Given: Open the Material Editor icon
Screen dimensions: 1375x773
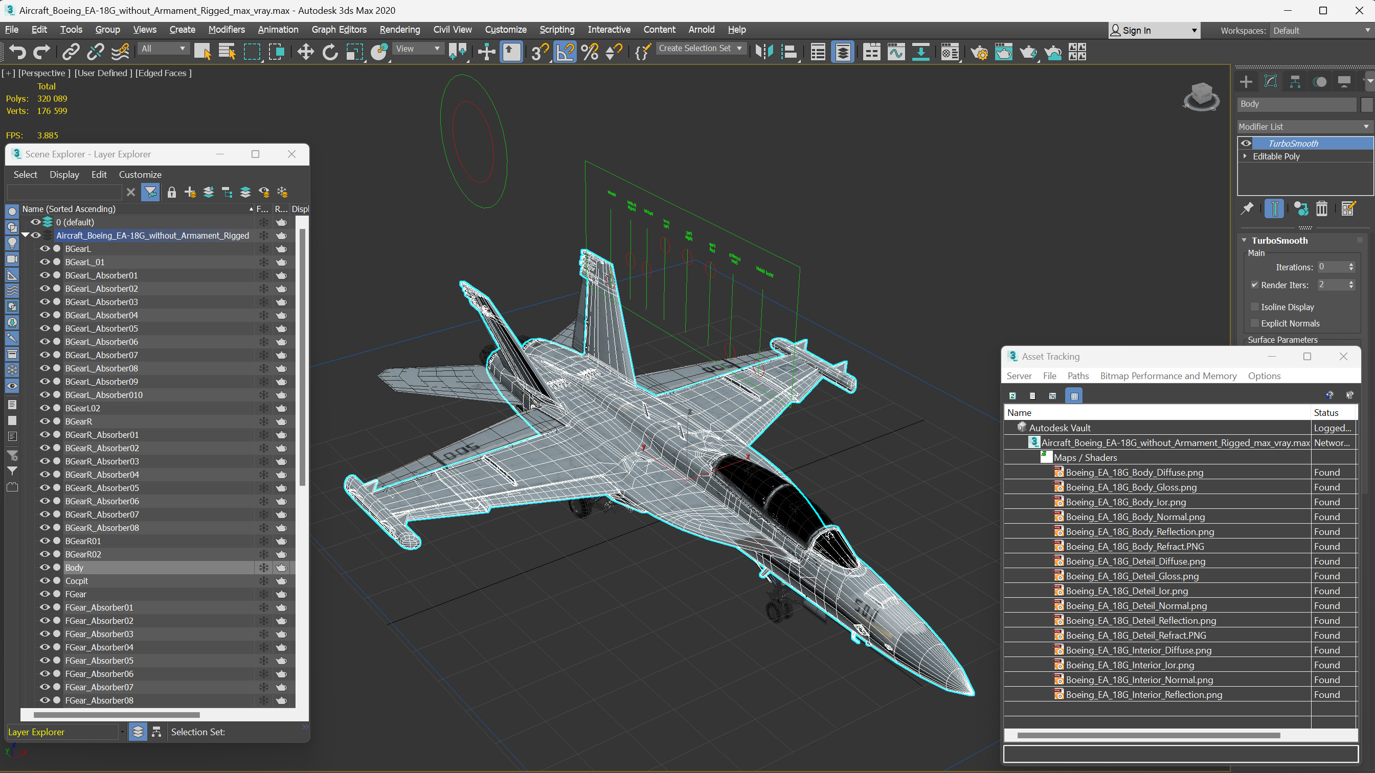Looking at the screenshot, I should 950,52.
